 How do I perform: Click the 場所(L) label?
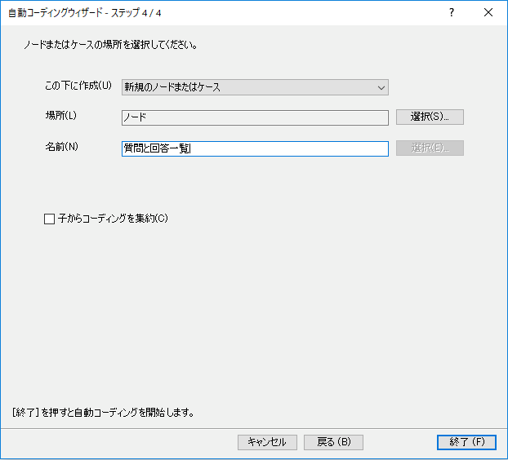[x=60, y=115]
